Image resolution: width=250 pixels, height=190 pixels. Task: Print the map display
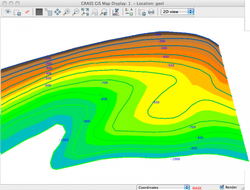(x=151, y=12)
